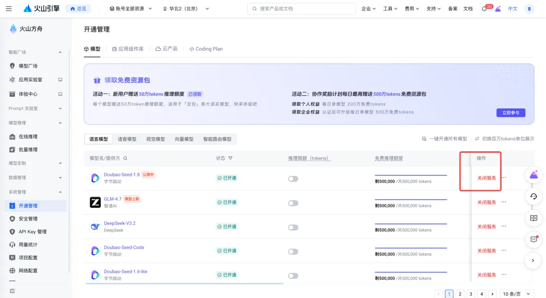This screenshot has width=546, height=298.
Task: Switch to the 云产品 tab
Action: coord(166,49)
